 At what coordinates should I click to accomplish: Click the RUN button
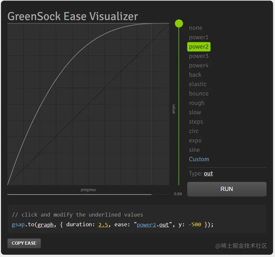[227, 189]
